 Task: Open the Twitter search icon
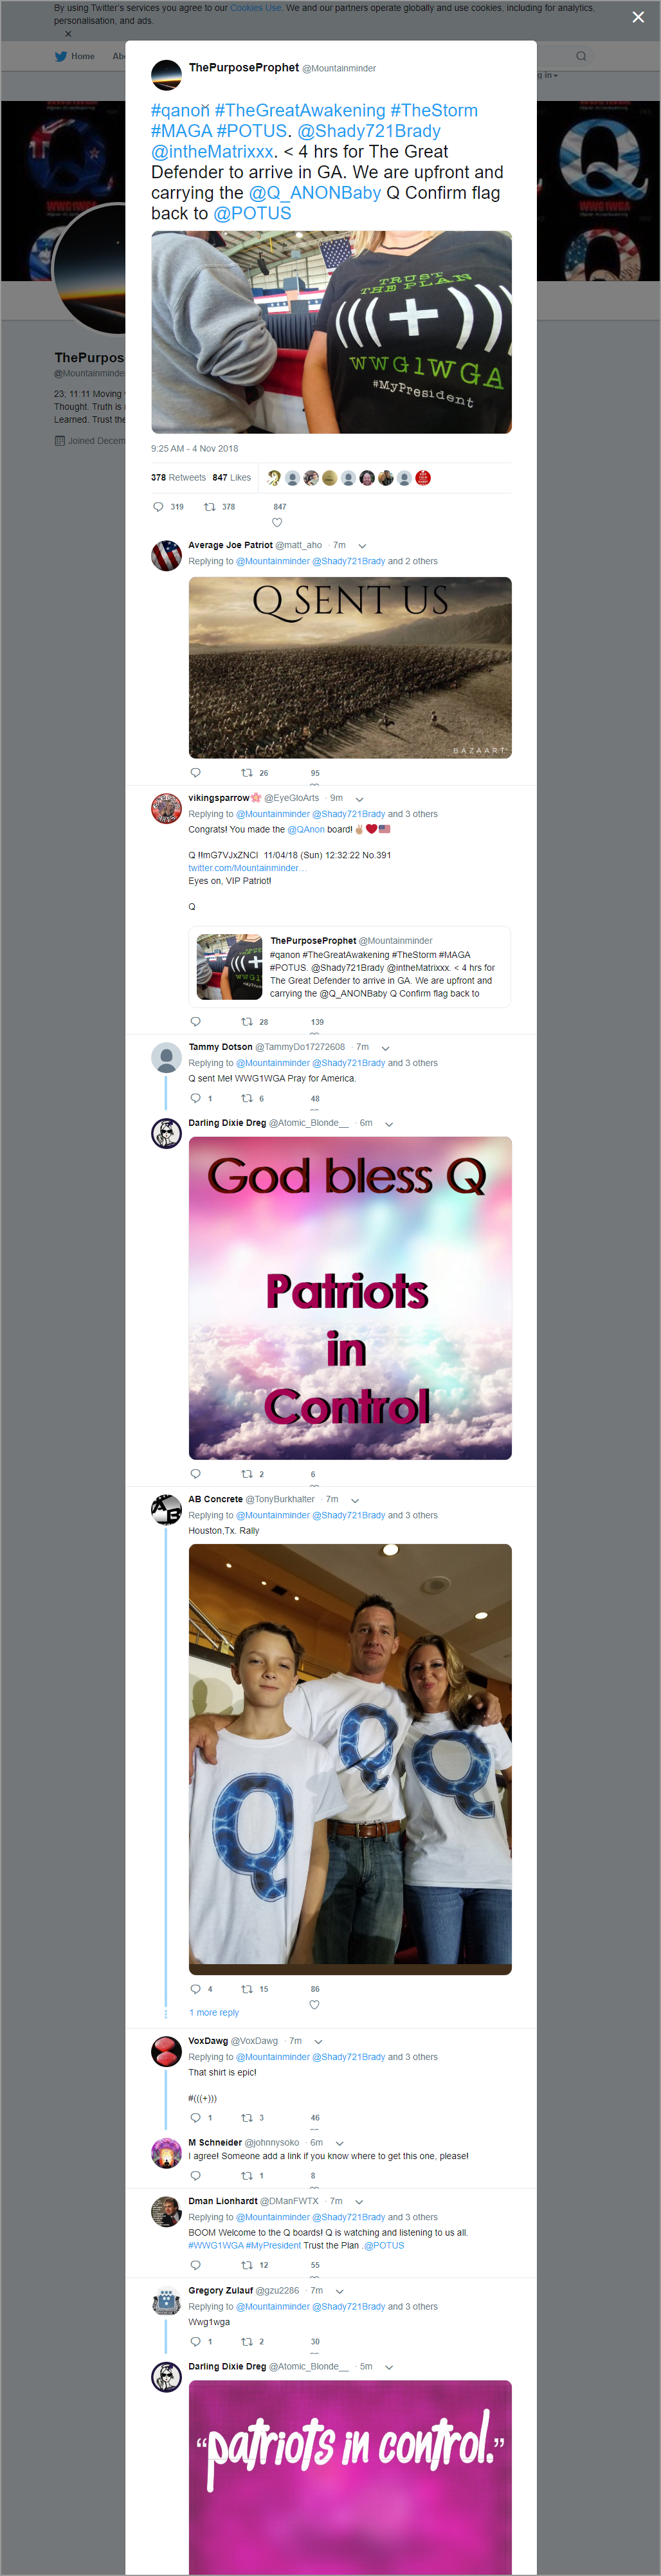pyautogui.click(x=581, y=56)
